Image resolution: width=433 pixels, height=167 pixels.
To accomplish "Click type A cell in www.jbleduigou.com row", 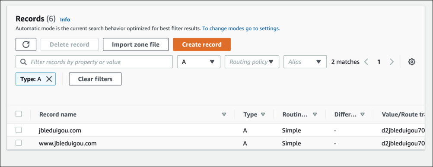I will pos(245,143).
